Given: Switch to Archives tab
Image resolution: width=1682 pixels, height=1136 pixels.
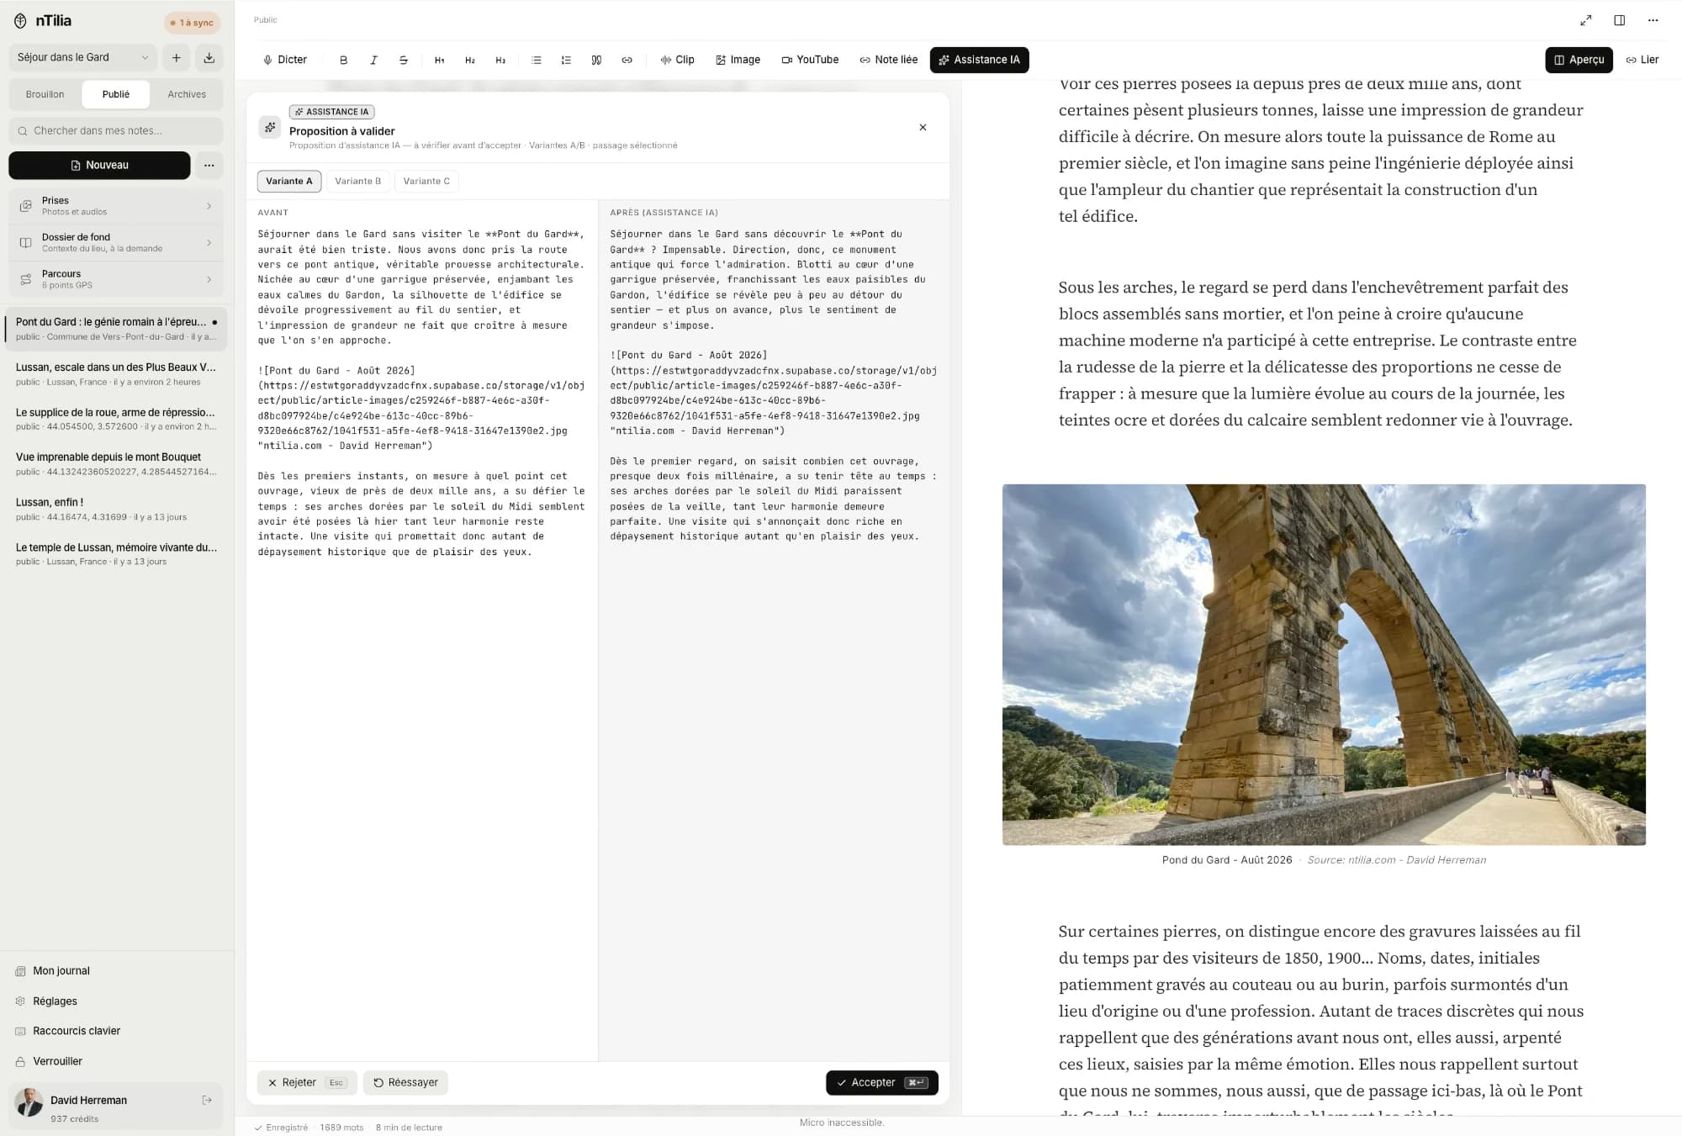Looking at the screenshot, I should (187, 94).
